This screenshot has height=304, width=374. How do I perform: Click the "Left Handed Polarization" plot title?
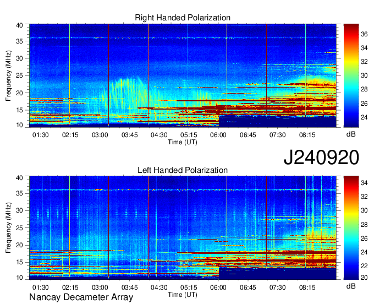[x=183, y=170]
